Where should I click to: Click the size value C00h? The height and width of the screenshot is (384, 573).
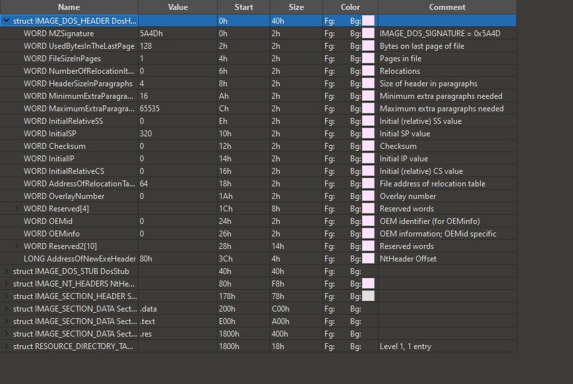pyautogui.click(x=280, y=309)
